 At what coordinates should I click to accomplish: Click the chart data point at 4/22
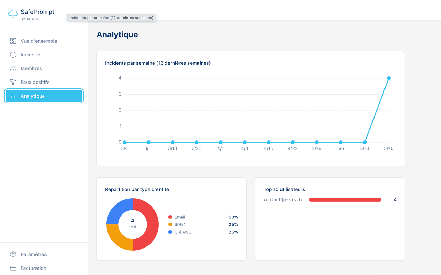(x=293, y=142)
